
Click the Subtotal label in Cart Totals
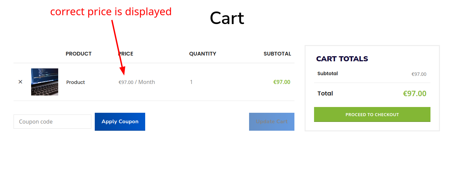coord(328,73)
